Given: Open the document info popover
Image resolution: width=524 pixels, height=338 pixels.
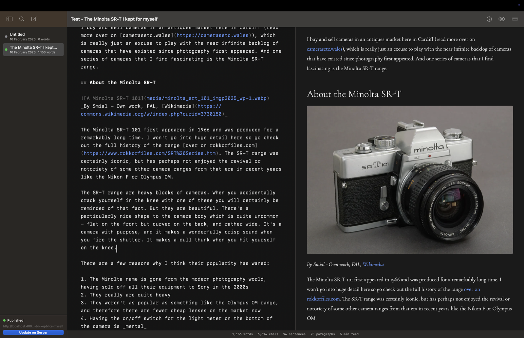Looking at the screenshot, I should coord(489,19).
